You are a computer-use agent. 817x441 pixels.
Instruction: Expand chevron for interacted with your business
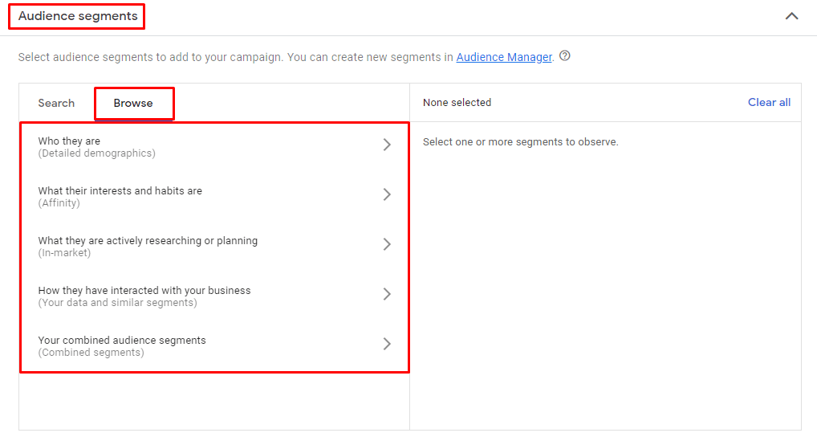(x=387, y=294)
